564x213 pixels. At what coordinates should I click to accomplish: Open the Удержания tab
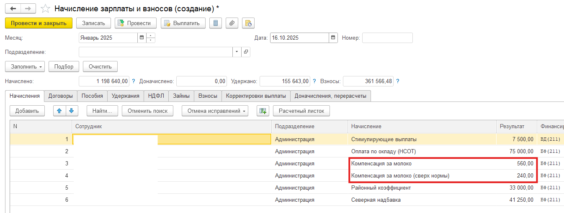coord(126,96)
